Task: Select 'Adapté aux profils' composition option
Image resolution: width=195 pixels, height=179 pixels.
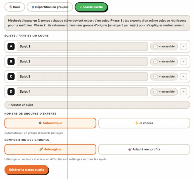Action: pyautogui.click(x=144, y=149)
